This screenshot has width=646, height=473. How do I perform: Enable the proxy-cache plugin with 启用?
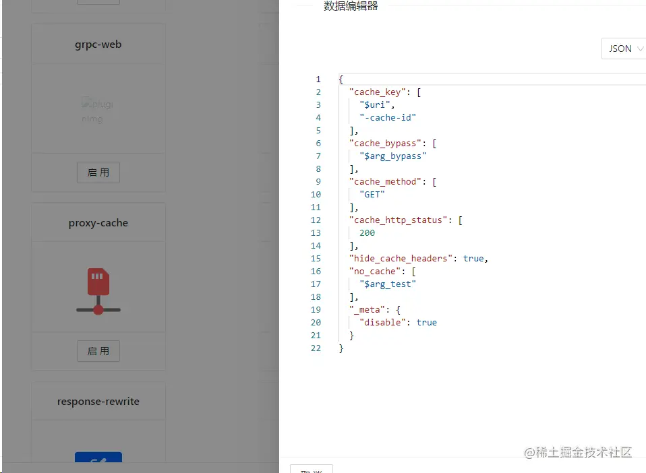(x=98, y=351)
